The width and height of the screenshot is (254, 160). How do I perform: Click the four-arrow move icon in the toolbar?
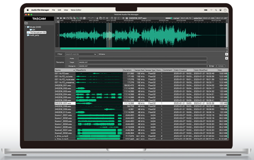click(123, 18)
